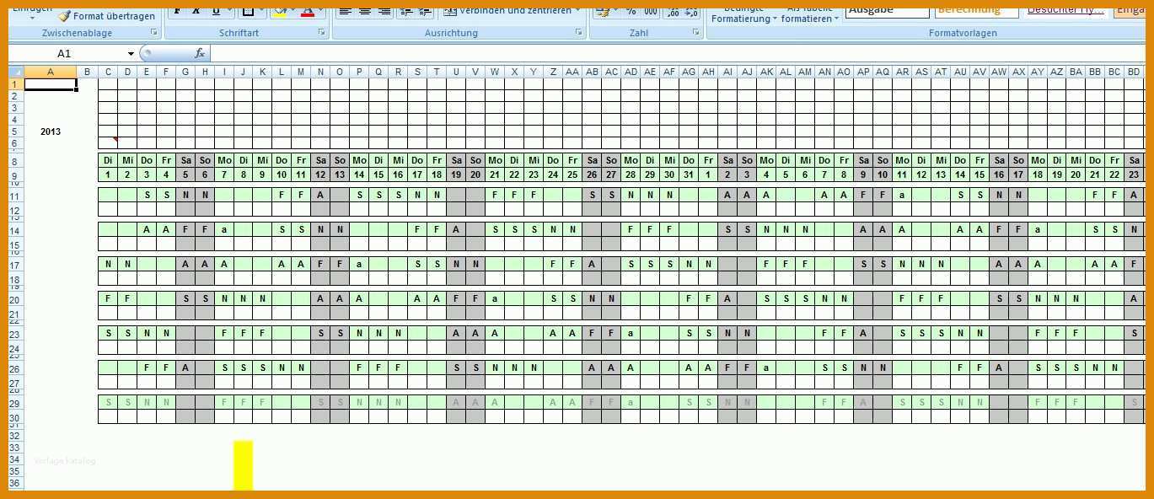Select first 'F' cell in row 20
This screenshot has width=1154, height=499.
click(108, 298)
